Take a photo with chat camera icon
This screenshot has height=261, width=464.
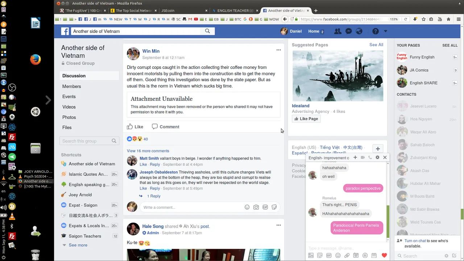(x=356, y=256)
